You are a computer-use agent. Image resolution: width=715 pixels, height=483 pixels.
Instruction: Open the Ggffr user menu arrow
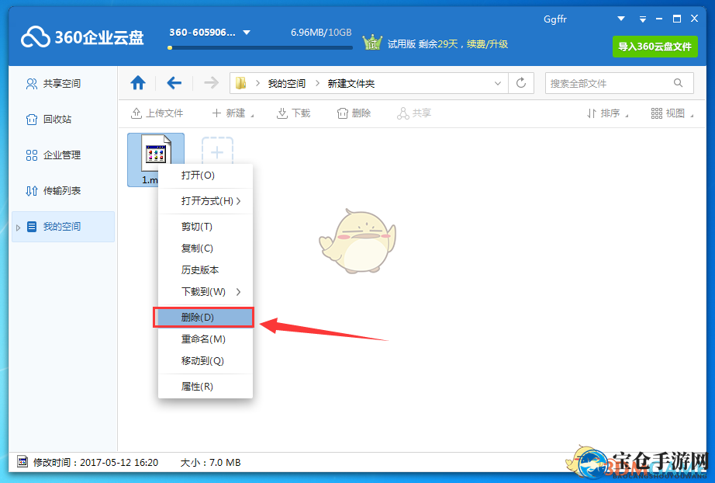pos(621,19)
